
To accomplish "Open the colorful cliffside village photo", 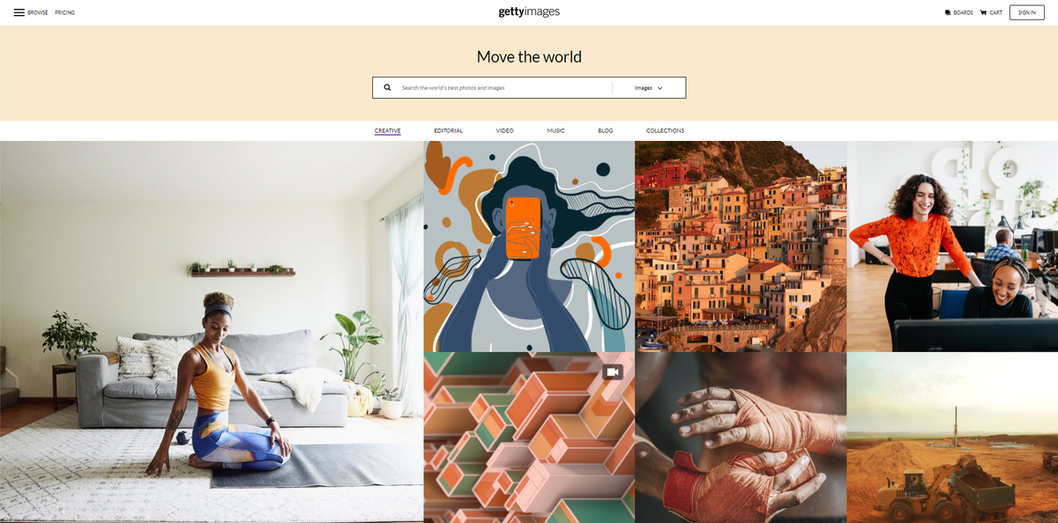I will coord(741,247).
